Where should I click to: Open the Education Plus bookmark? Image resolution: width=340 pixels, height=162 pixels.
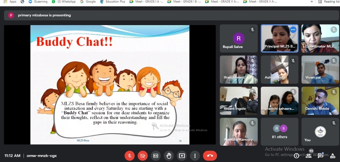pyautogui.click(x=112, y=2)
